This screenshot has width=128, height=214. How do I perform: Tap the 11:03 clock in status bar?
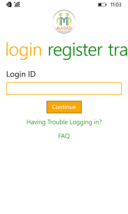(116, 5)
